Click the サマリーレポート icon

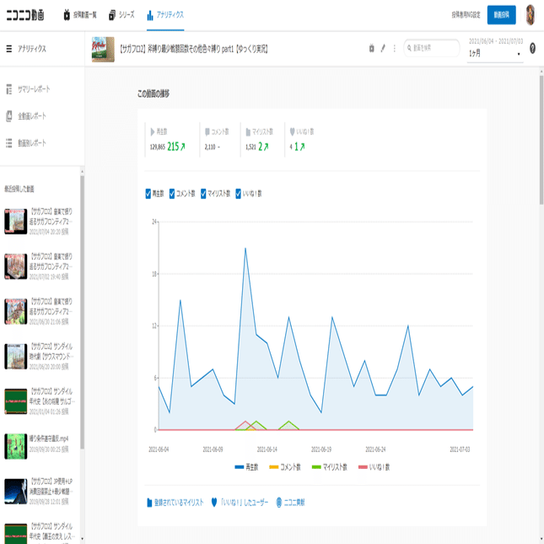pos(9,89)
